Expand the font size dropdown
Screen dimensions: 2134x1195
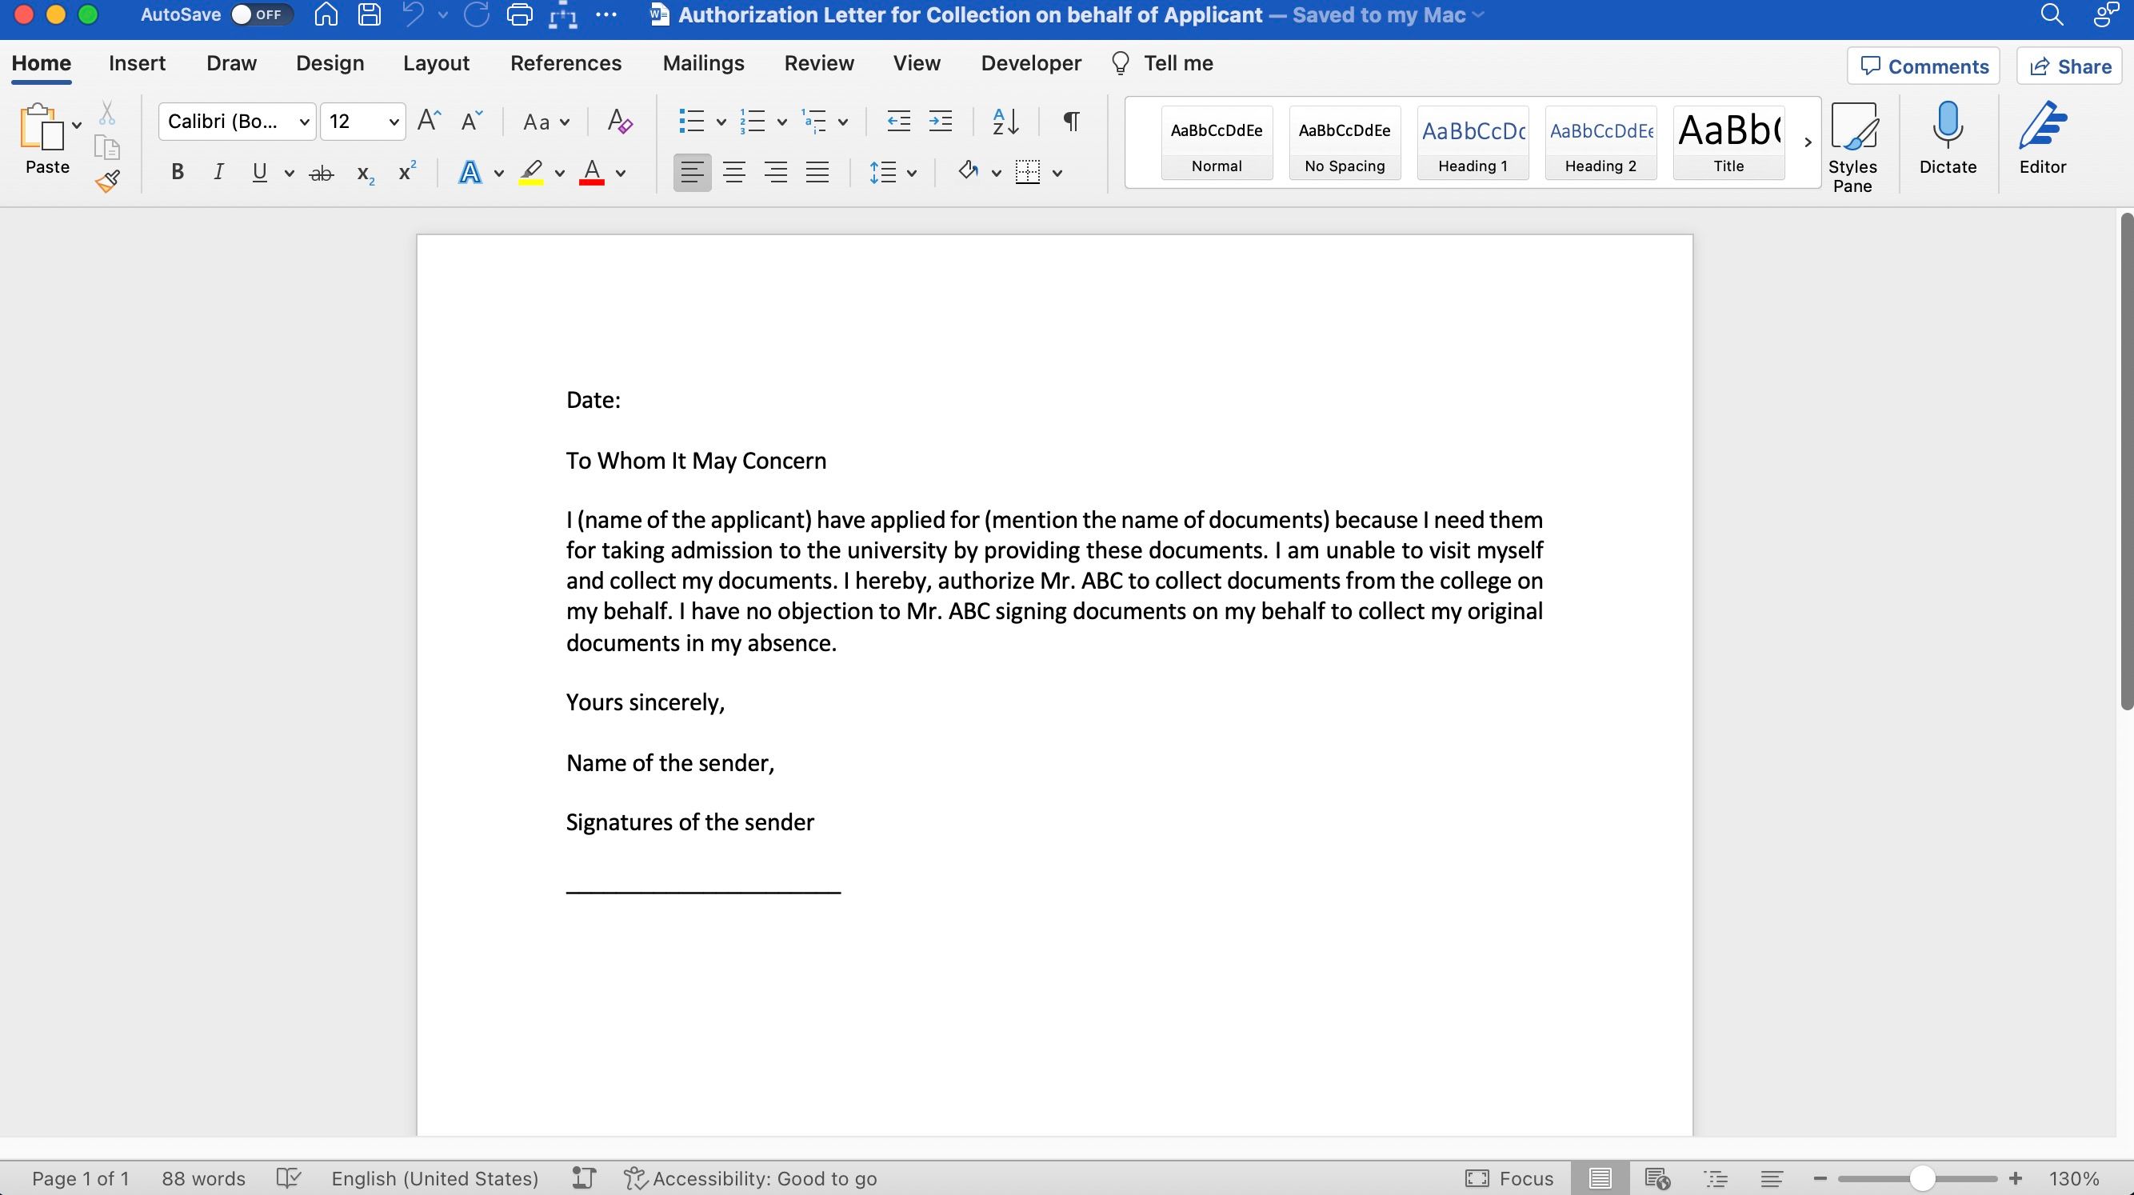(394, 122)
